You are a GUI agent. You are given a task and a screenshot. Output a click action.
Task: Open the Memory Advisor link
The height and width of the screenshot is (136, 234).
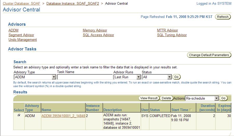point(95,30)
